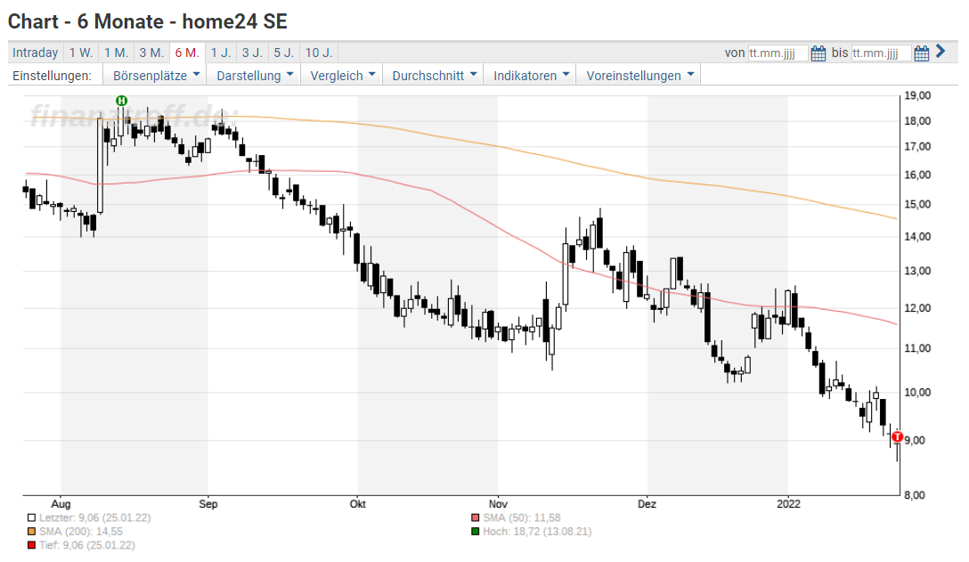969x562 pixels.
Task: Switch to 1 J. timeframe tab
Action: tap(221, 53)
